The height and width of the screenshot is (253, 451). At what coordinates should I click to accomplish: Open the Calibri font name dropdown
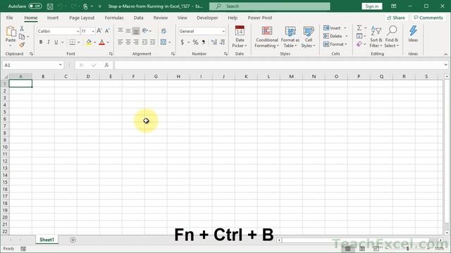pos(78,31)
